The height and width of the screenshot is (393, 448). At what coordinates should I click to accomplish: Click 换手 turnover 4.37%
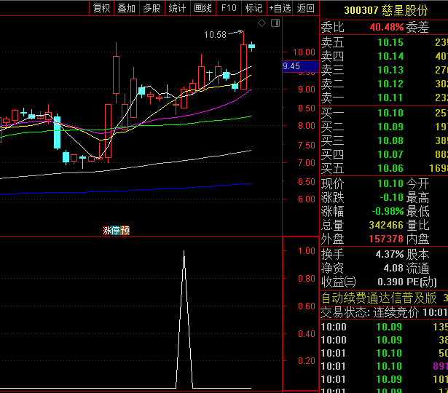(390, 254)
